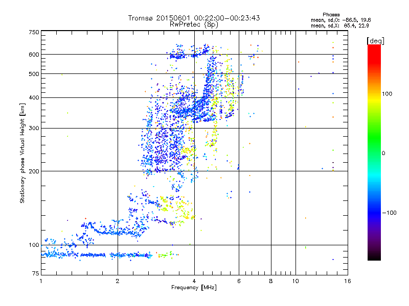The width and height of the screenshot is (409, 306).
Task: Click the x-axis label '6'
Action: pos(239,281)
